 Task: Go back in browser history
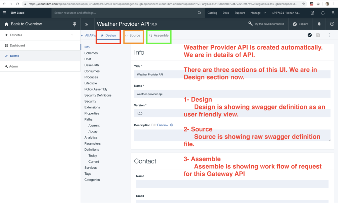(x=4, y=4)
